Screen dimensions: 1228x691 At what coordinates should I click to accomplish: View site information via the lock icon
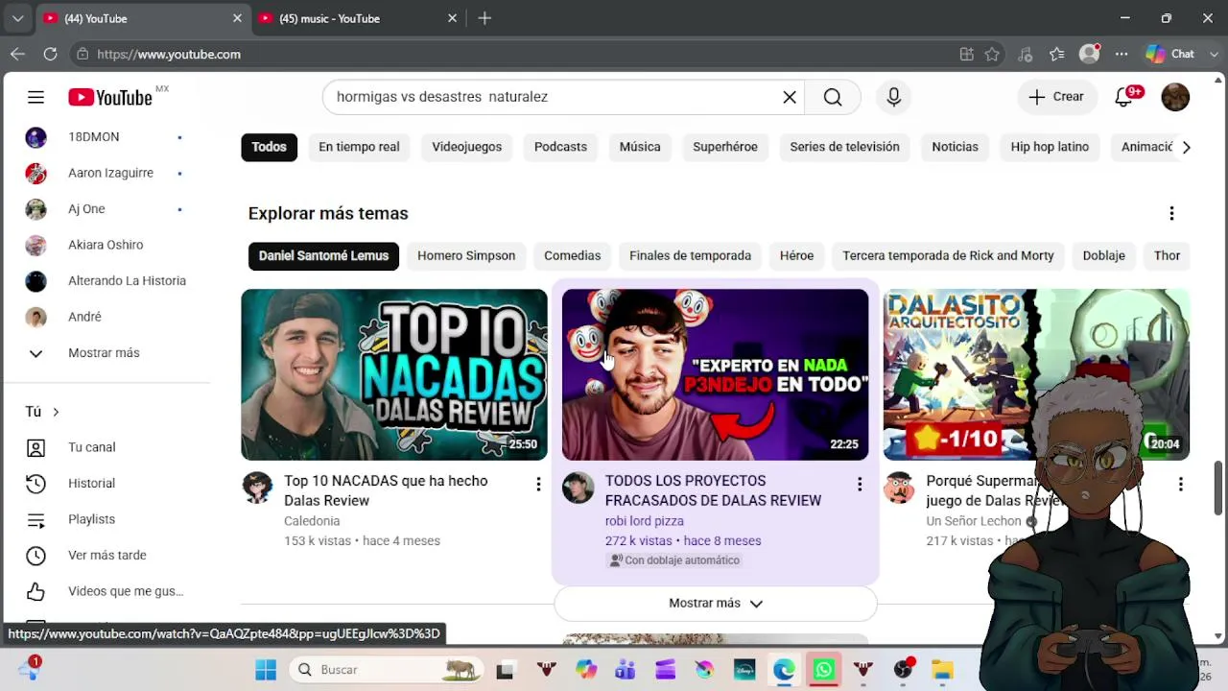[x=83, y=55]
